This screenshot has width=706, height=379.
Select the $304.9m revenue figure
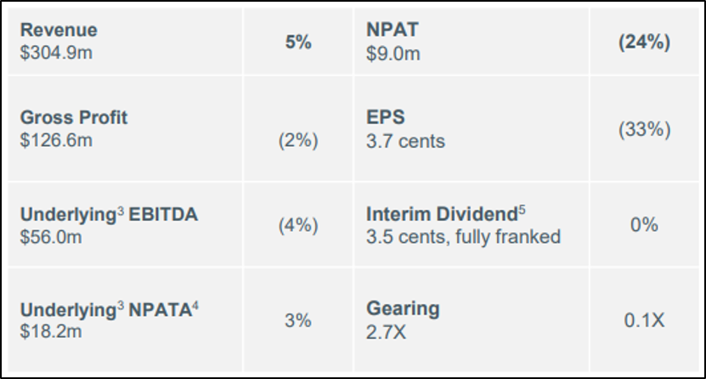[58, 53]
